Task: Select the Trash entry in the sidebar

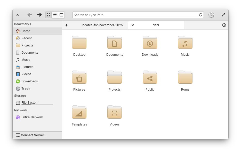Action: click(x=25, y=88)
